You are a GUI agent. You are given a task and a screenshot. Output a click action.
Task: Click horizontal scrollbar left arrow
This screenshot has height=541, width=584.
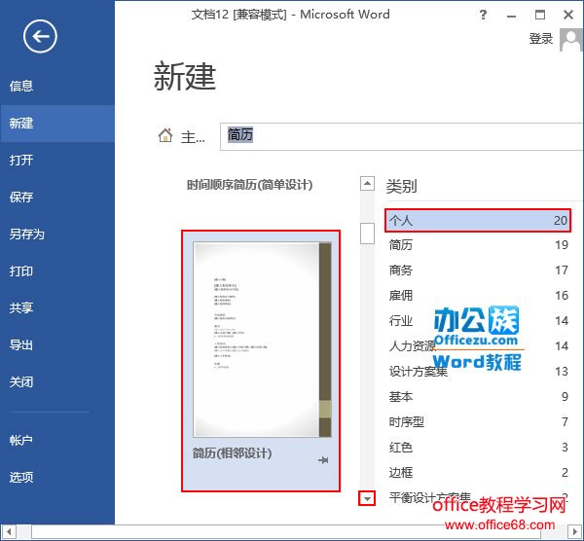pos(9,531)
